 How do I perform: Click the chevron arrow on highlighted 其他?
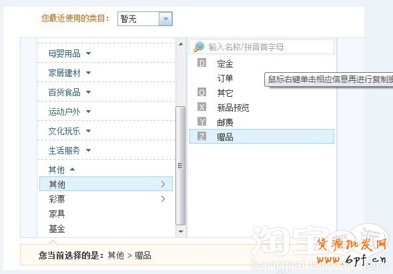pyautogui.click(x=163, y=184)
